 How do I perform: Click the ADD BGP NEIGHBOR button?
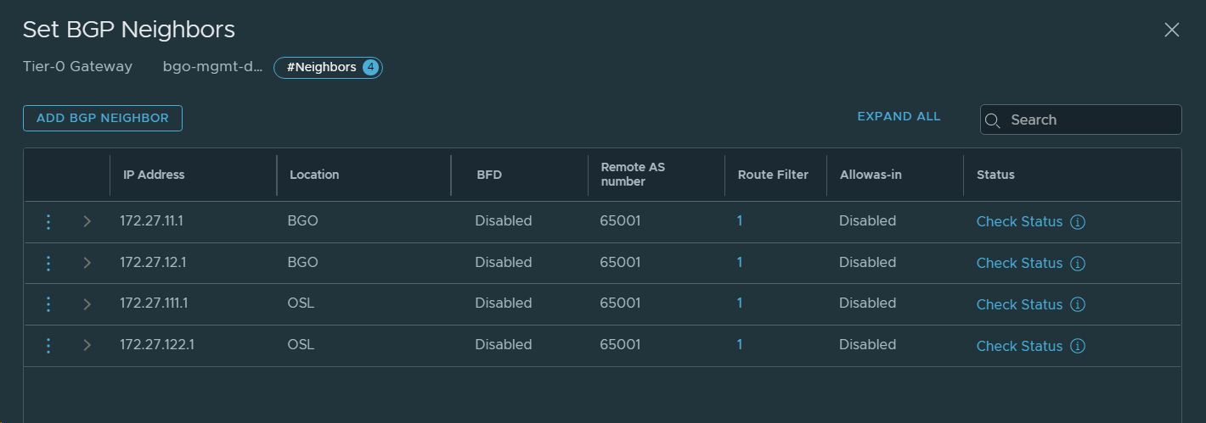click(103, 119)
